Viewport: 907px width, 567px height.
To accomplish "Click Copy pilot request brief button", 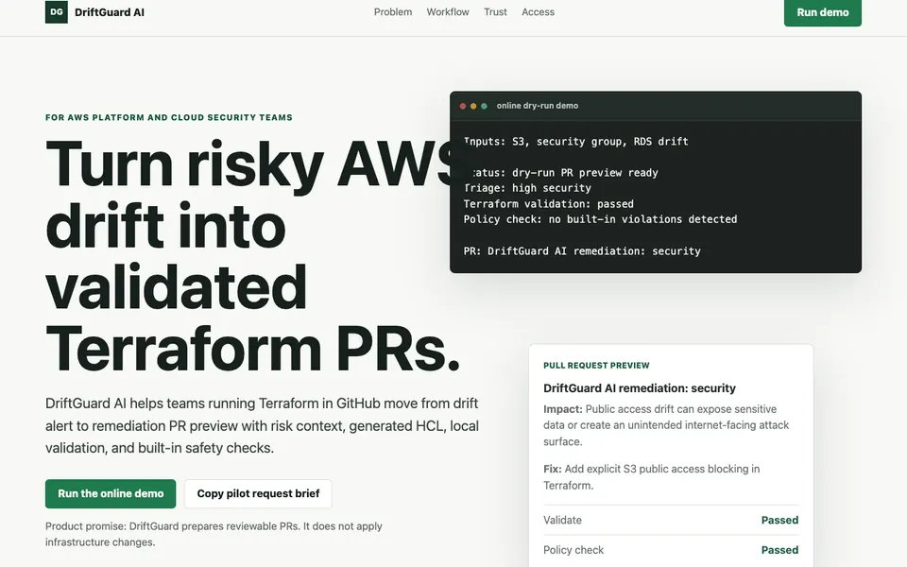I will pyautogui.click(x=258, y=493).
